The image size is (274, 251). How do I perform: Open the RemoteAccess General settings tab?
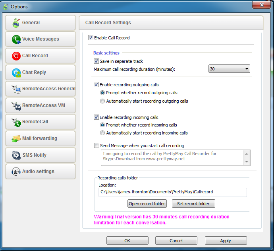pyautogui.click(x=41, y=89)
